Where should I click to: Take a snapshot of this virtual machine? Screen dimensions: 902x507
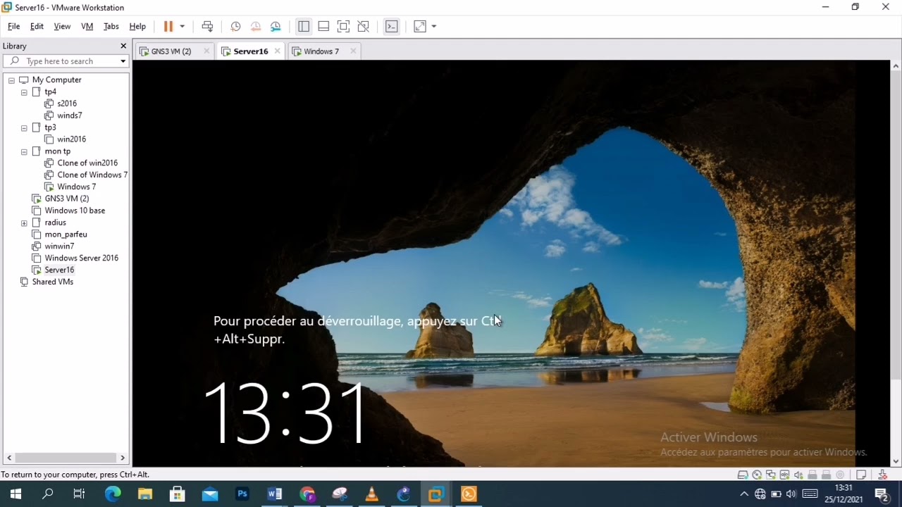(235, 26)
